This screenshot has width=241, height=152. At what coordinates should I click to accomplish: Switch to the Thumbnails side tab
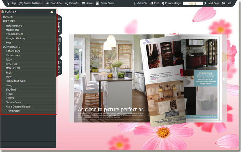pyautogui.click(x=59, y=47)
